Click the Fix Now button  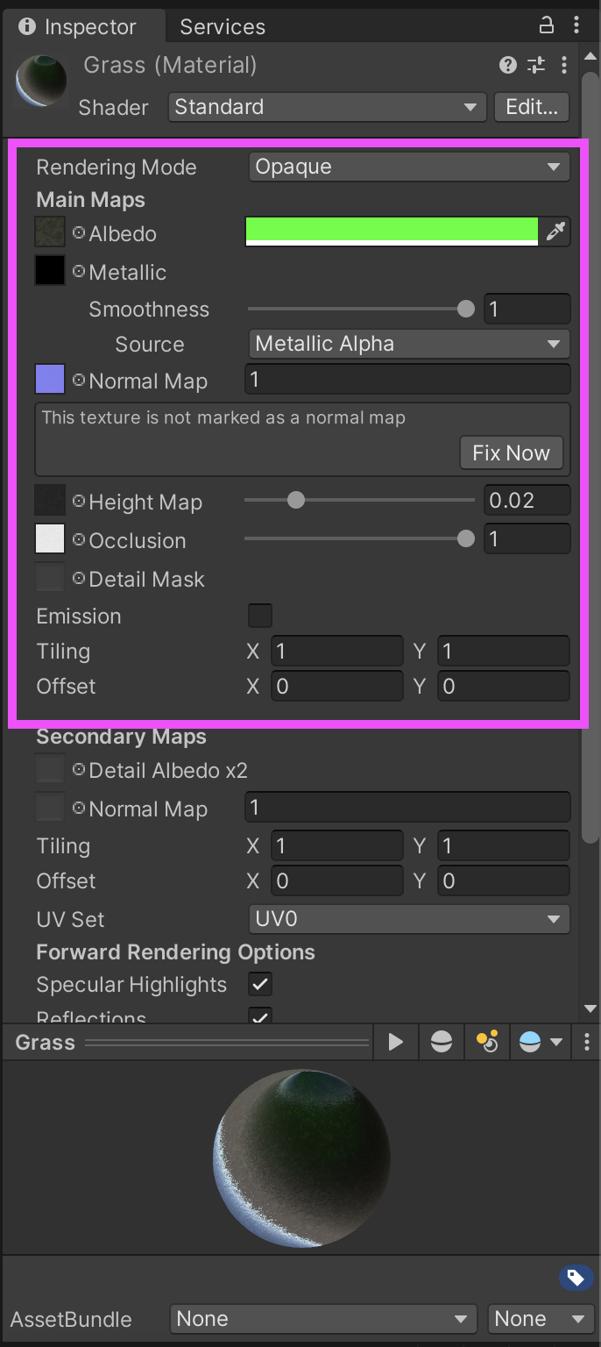pyautogui.click(x=511, y=453)
